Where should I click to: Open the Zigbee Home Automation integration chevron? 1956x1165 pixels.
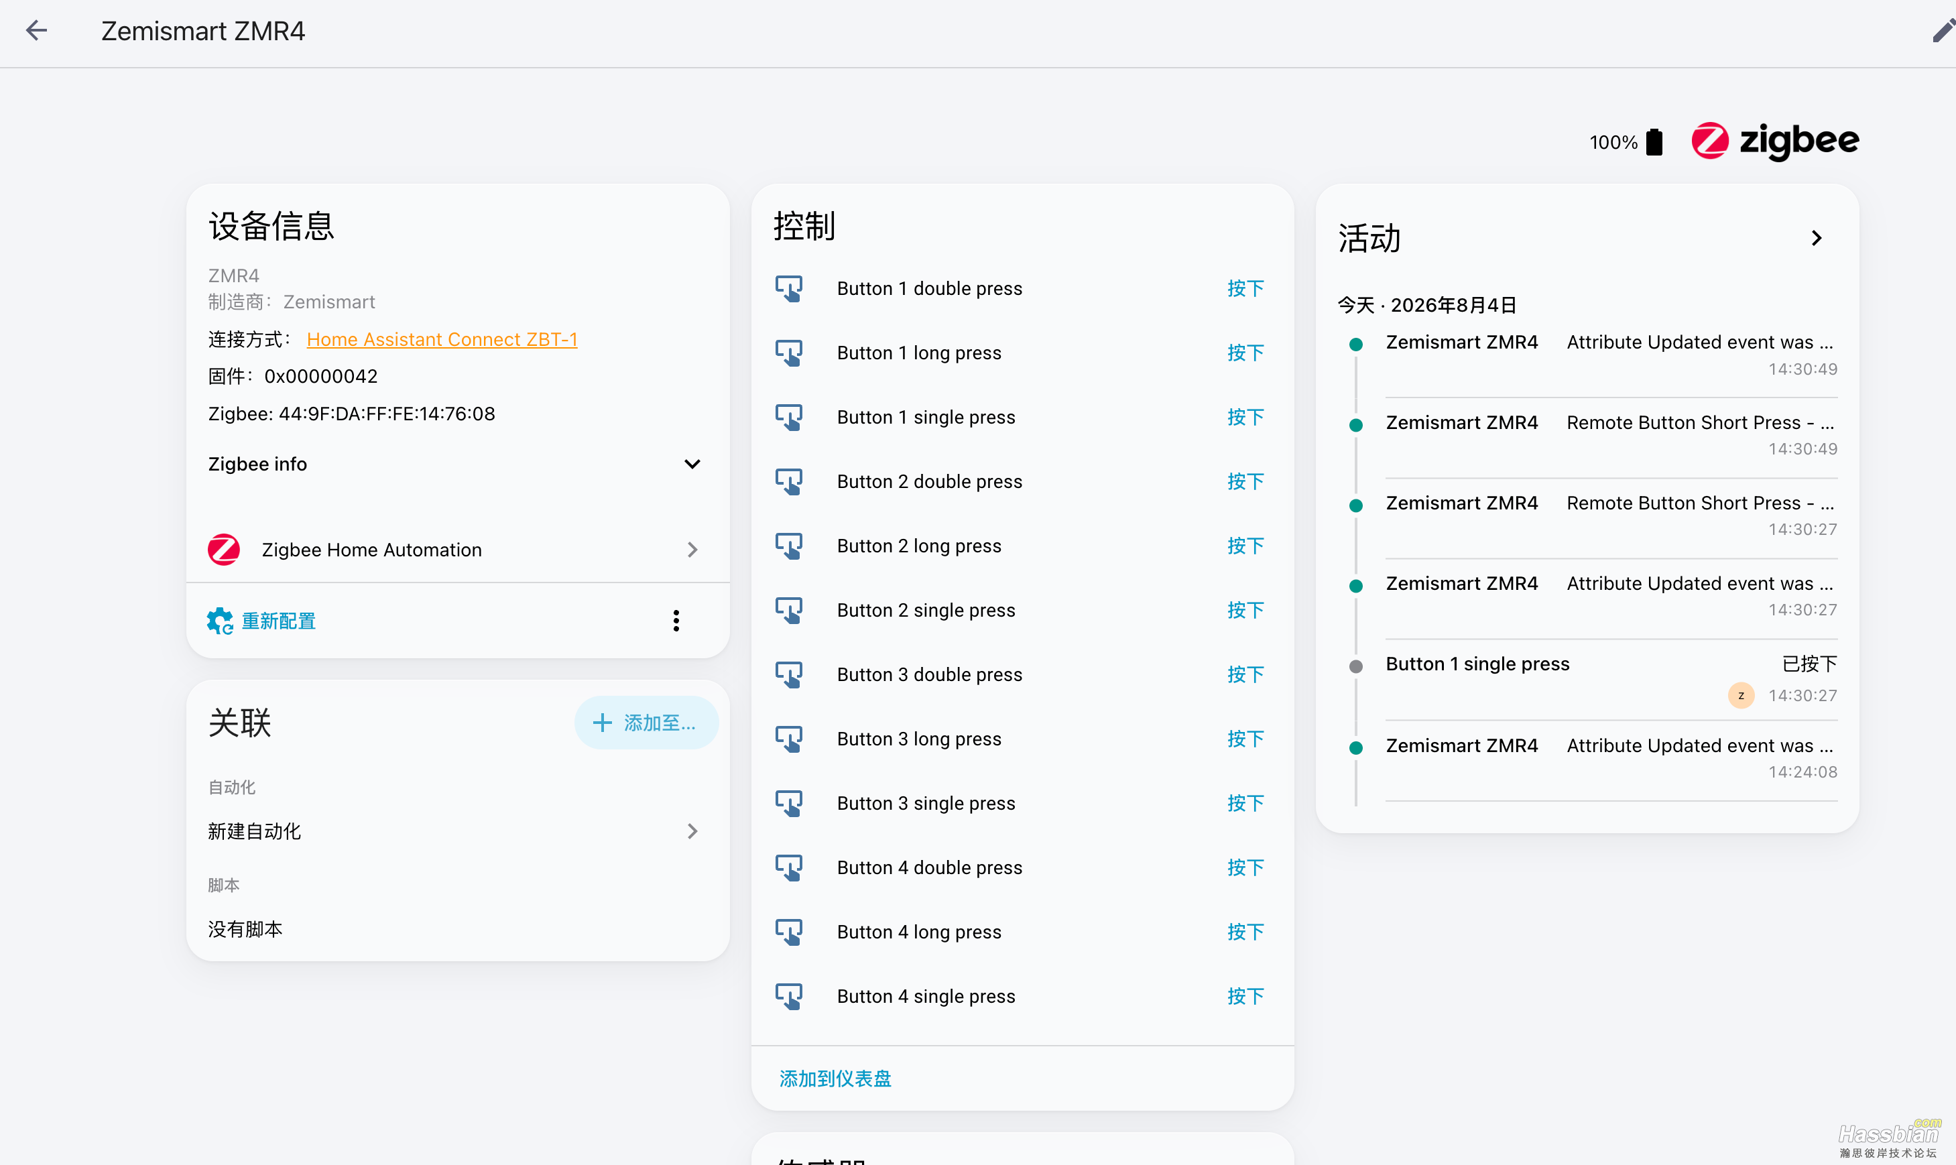tap(692, 550)
